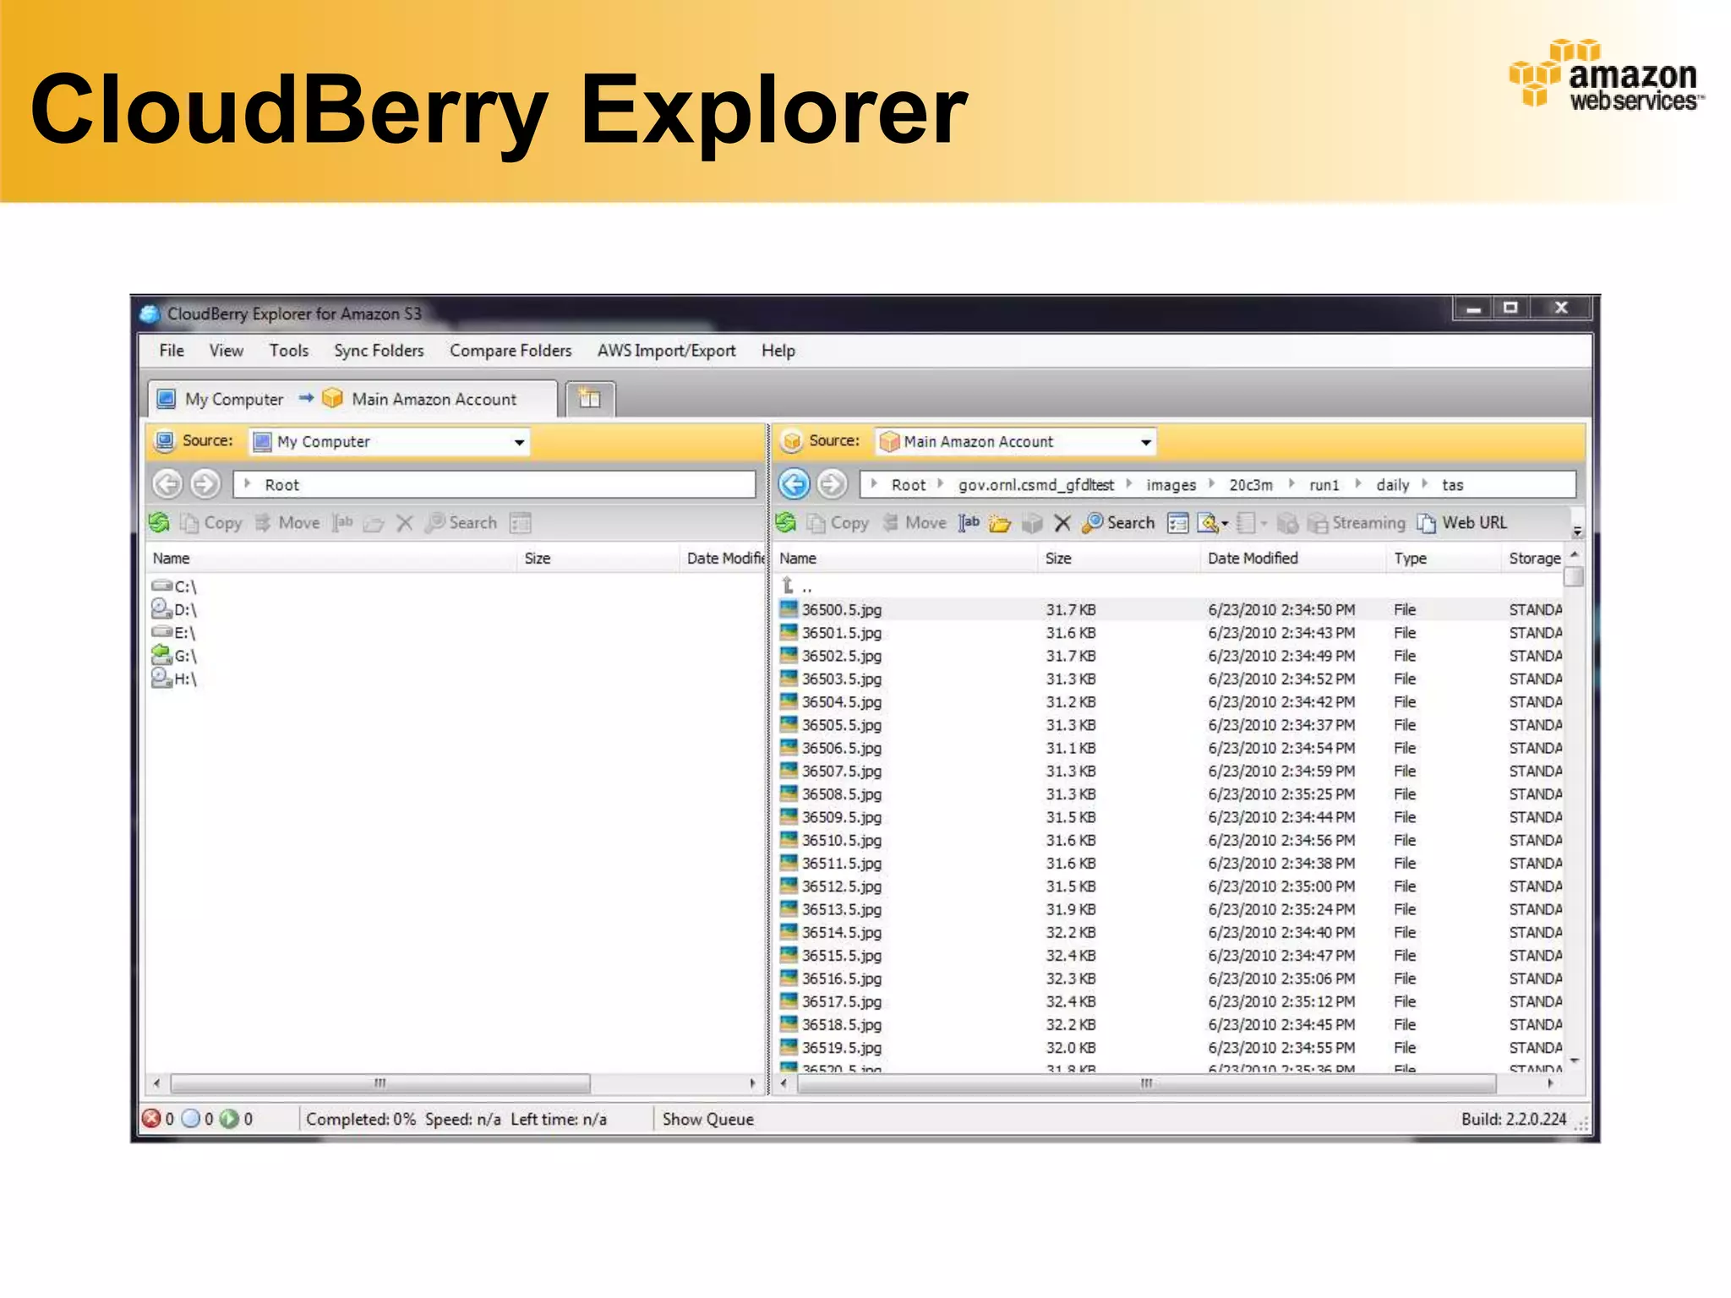Click the right pane horizontal scrollbar

[x=1146, y=1083]
